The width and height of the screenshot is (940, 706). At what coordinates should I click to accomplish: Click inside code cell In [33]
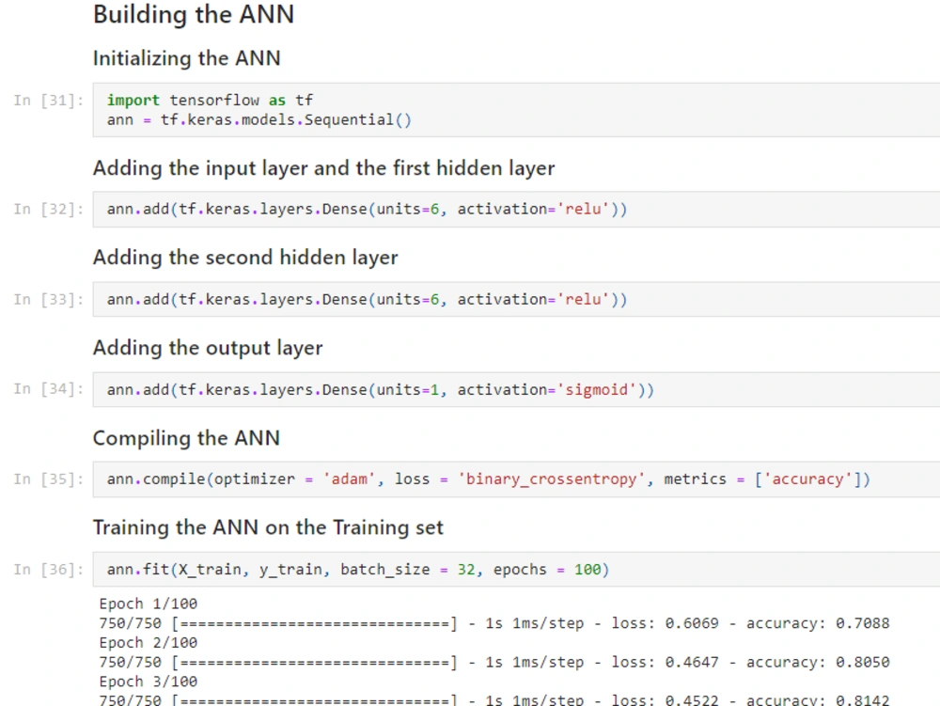516,299
